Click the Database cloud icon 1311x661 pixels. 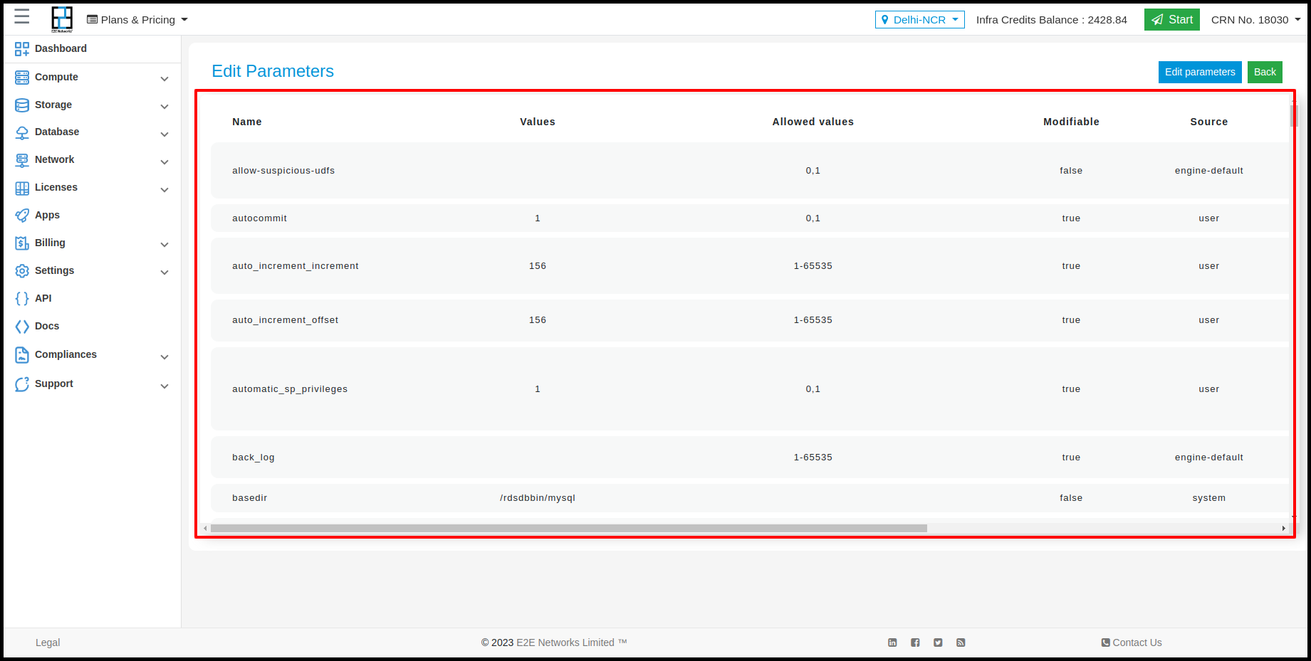point(22,133)
